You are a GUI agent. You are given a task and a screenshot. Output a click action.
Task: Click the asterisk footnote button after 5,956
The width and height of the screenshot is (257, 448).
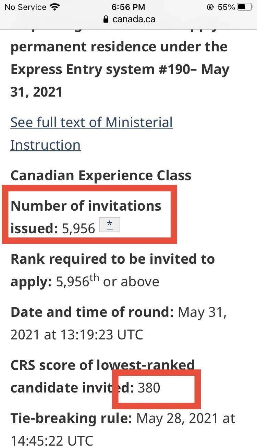(110, 225)
